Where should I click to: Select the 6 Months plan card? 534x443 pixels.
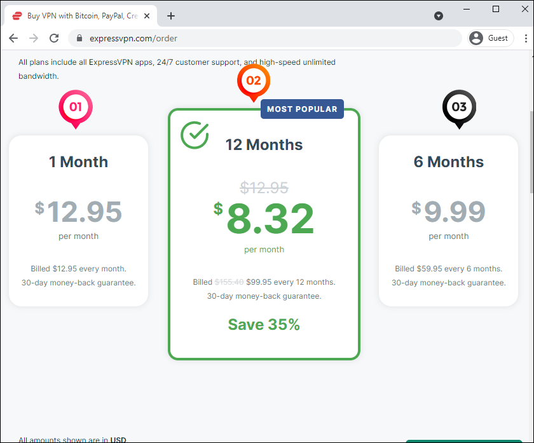[x=449, y=221]
